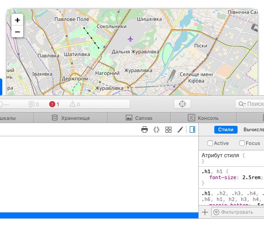The image size is (264, 232).
Task: Click the filter funnel icon in Фильтровать
Action: click(216, 212)
